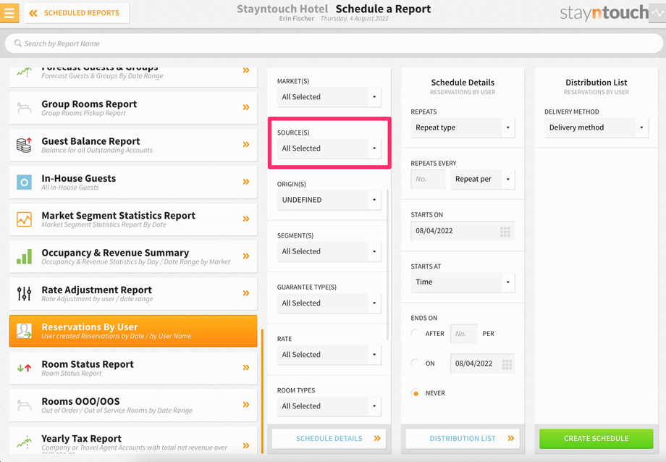Screen dimensions: 666x462
Task: Click the Occupancy & Revenue bar chart icon
Action: point(24,257)
